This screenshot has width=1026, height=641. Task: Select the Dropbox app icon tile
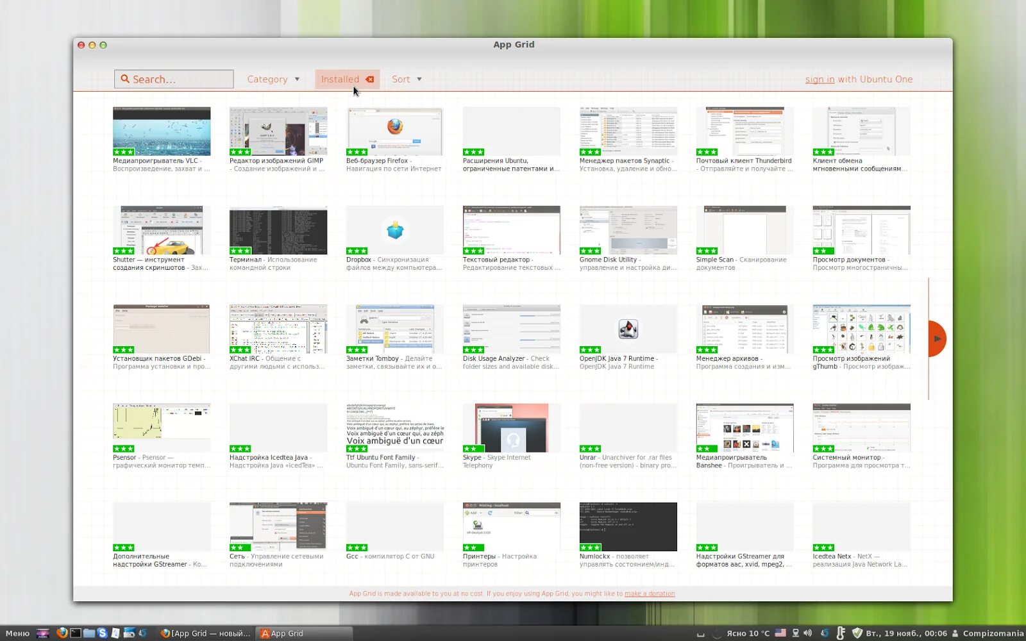[395, 230]
